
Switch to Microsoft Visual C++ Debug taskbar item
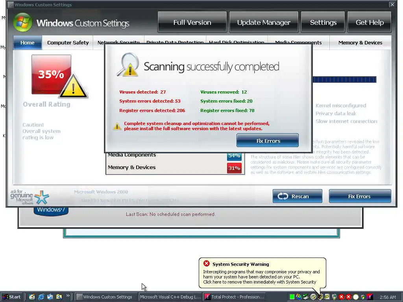[x=170, y=297]
